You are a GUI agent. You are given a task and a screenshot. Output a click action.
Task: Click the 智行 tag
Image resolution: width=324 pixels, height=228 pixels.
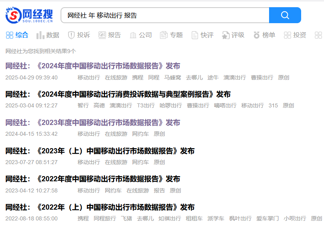click(83, 105)
